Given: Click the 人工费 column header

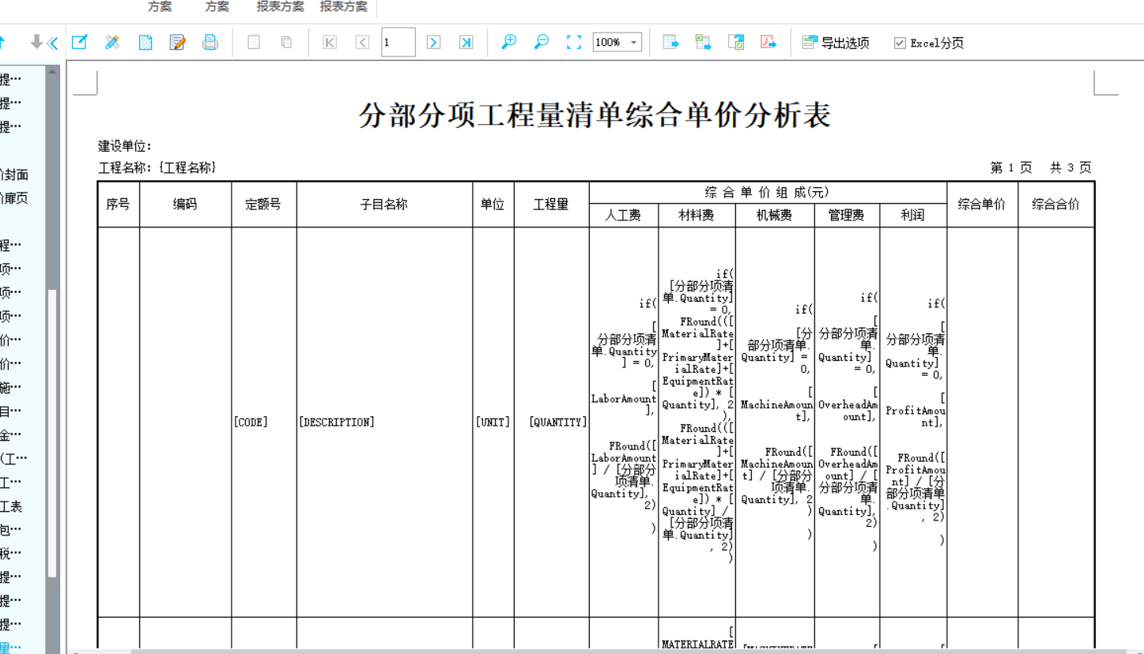Looking at the screenshot, I should tap(623, 215).
